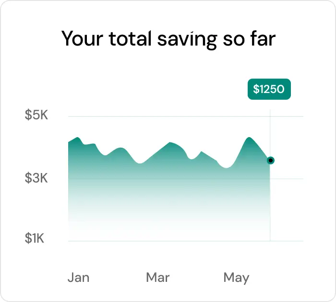The height and width of the screenshot is (302, 336).
Task: Click the lowest dip before the May peak
Action: pos(228,168)
